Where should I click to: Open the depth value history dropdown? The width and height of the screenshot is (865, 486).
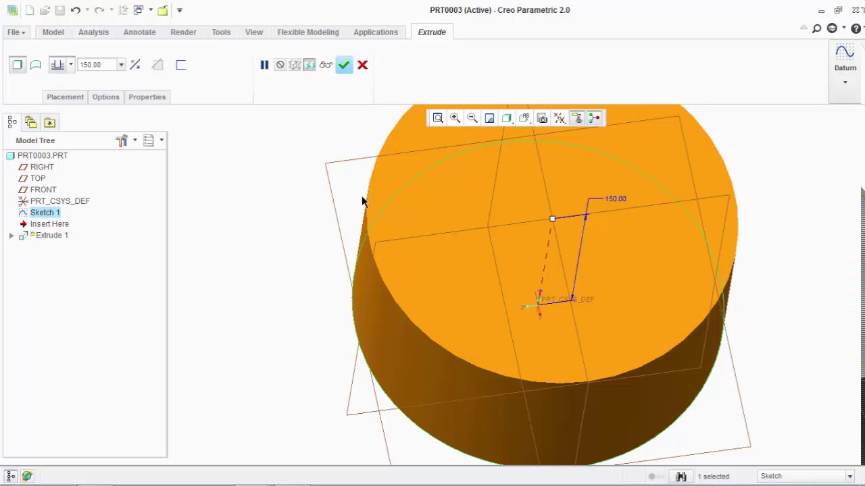[120, 64]
